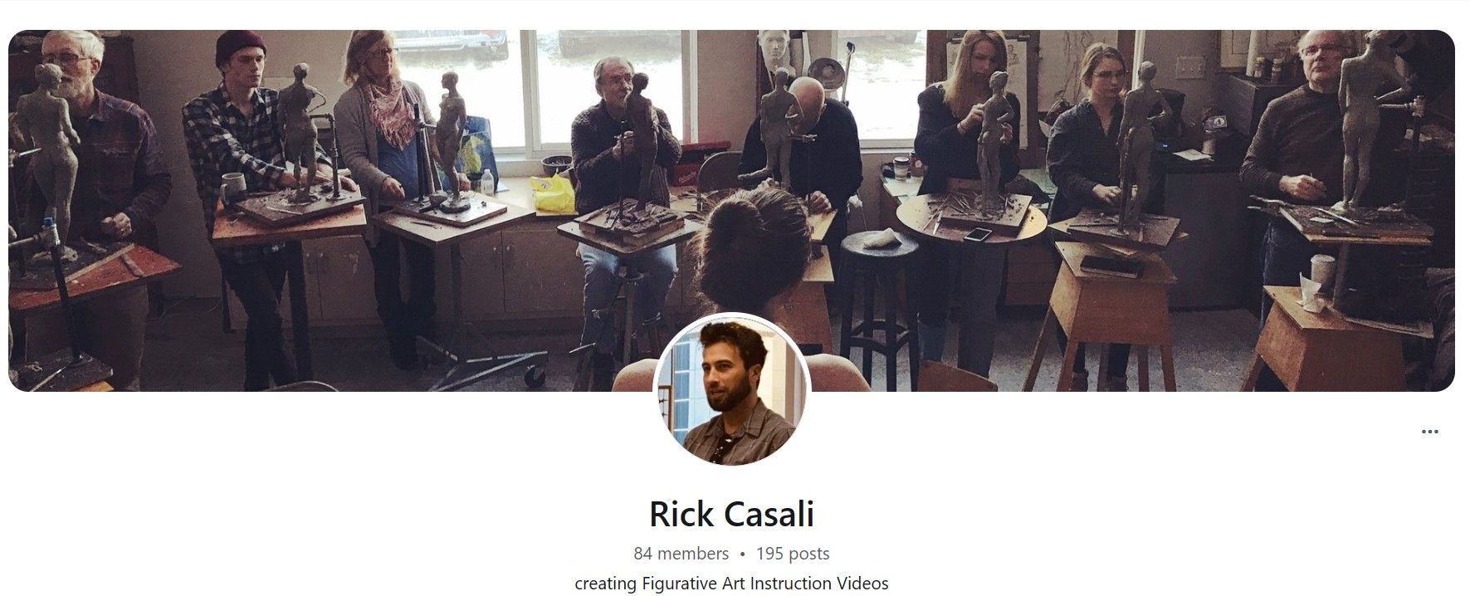Viewport: 1470px width, 596px height.
Task: Click the bullet separator between members and posts
Action: pos(742,554)
